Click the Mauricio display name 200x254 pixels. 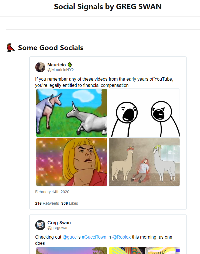point(57,65)
